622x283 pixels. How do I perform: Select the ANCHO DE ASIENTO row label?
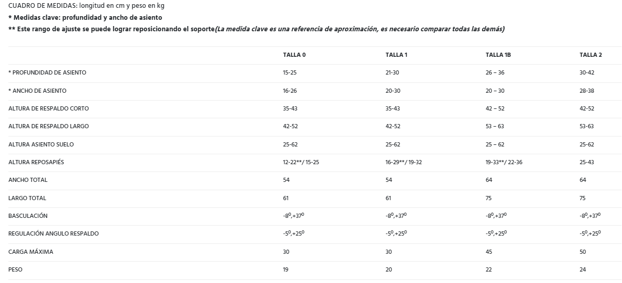pos(38,91)
